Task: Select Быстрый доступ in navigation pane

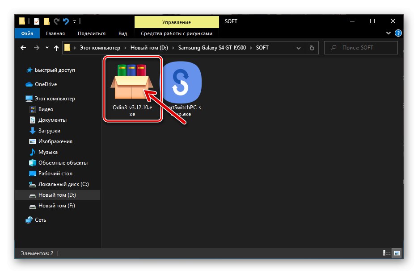Action: point(55,70)
